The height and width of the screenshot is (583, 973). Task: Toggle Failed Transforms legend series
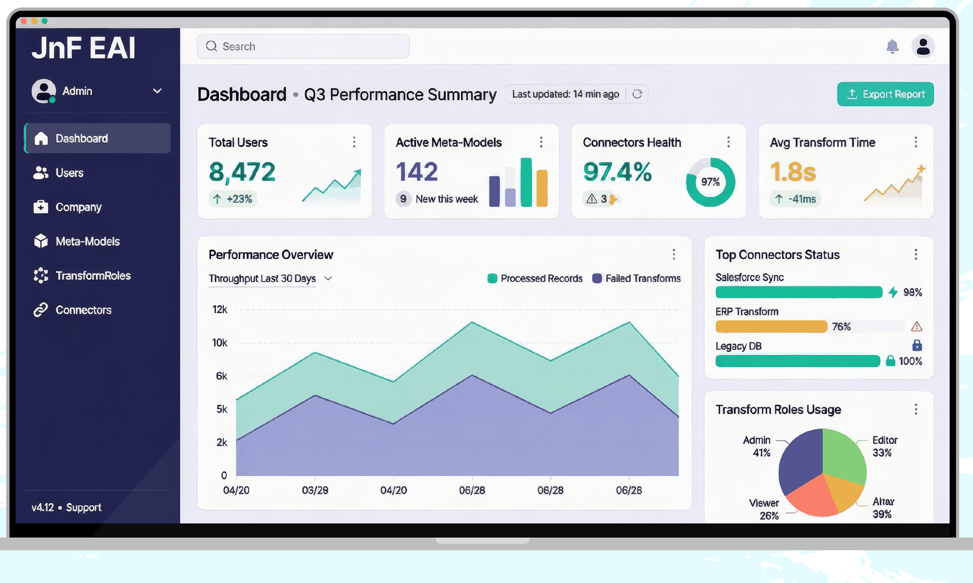pos(636,278)
